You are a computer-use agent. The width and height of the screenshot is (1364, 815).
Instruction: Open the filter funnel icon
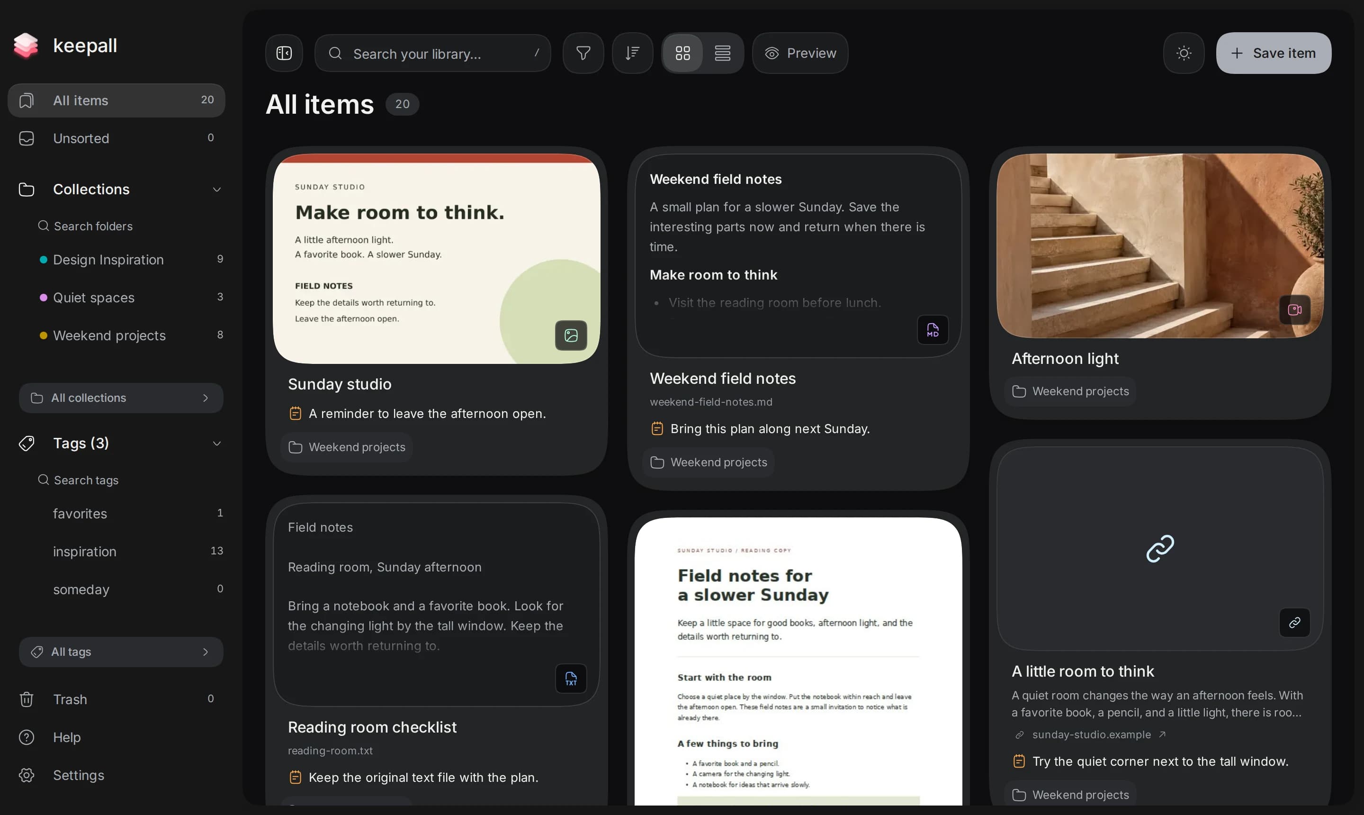583,53
